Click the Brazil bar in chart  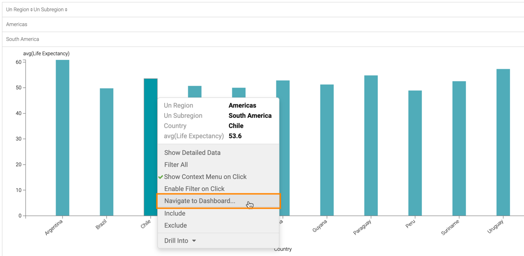(107, 153)
